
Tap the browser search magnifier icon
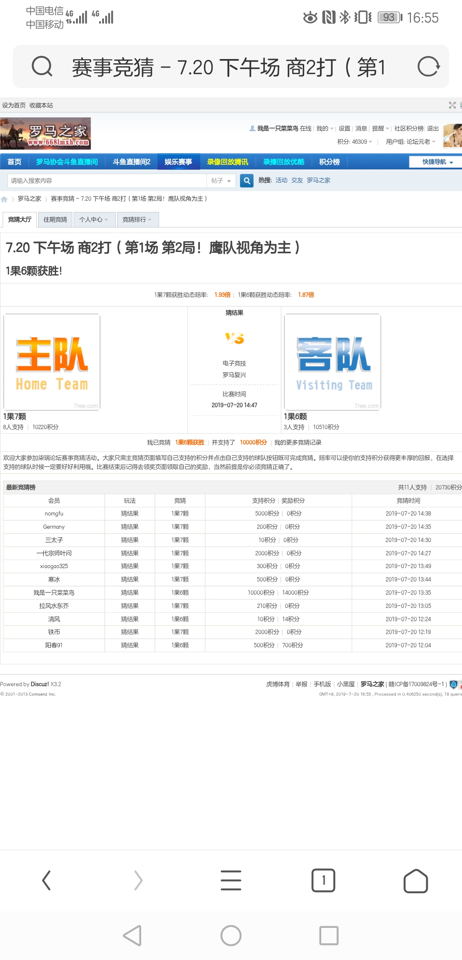[42, 67]
